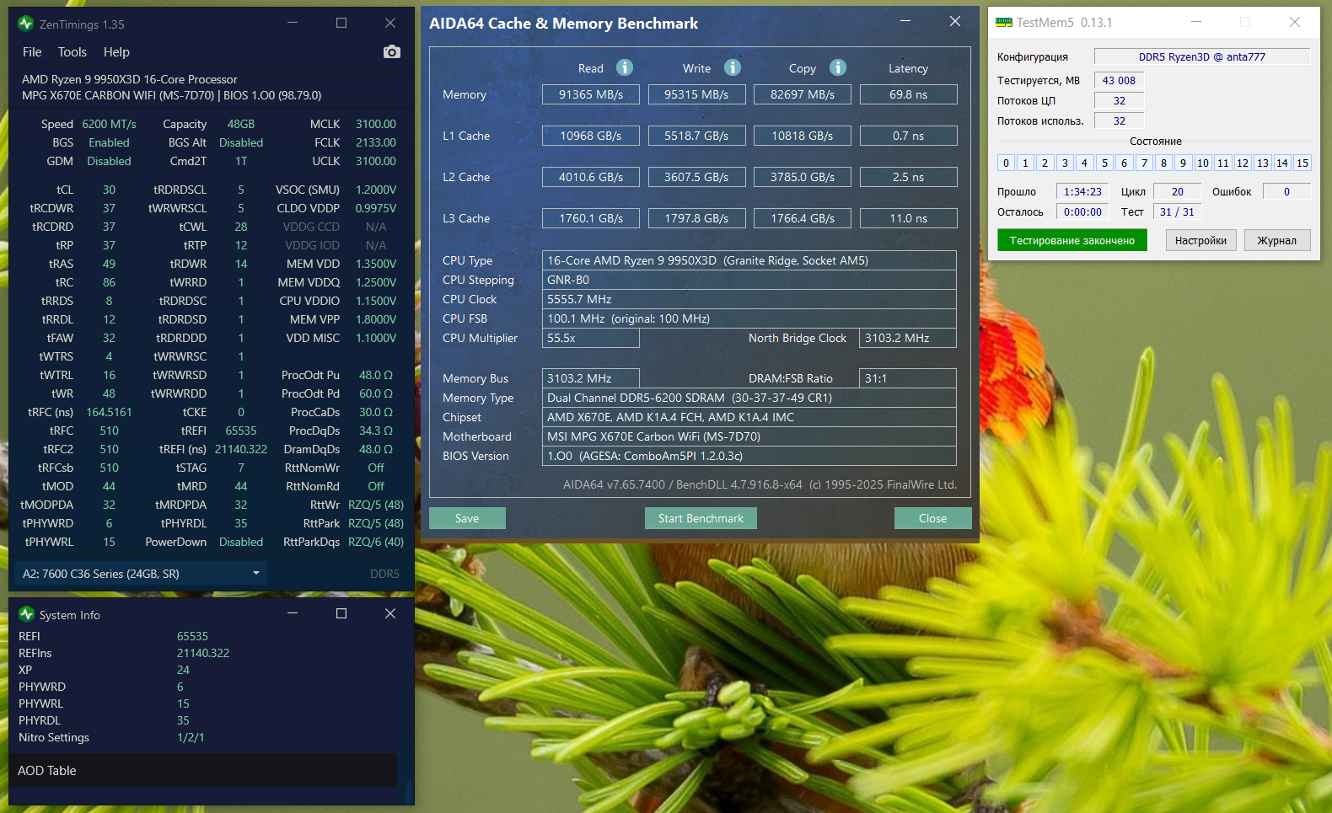Screen dimensions: 1332x813
Task: Click the REFIns value in System Info
Action: click(203, 653)
